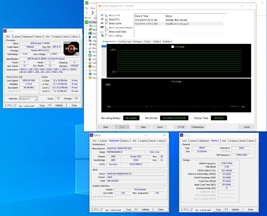Select the Devices icon in AIDA64 tree

pos(90,59)
